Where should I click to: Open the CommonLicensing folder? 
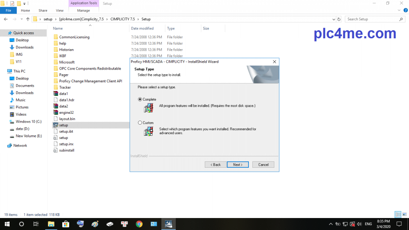pos(74,37)
